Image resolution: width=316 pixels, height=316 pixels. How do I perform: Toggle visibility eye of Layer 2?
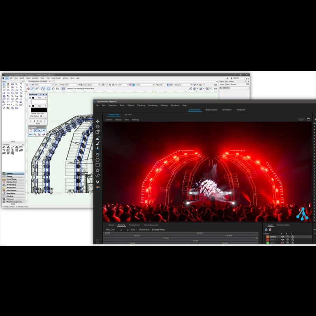click(x=282, y=240)
